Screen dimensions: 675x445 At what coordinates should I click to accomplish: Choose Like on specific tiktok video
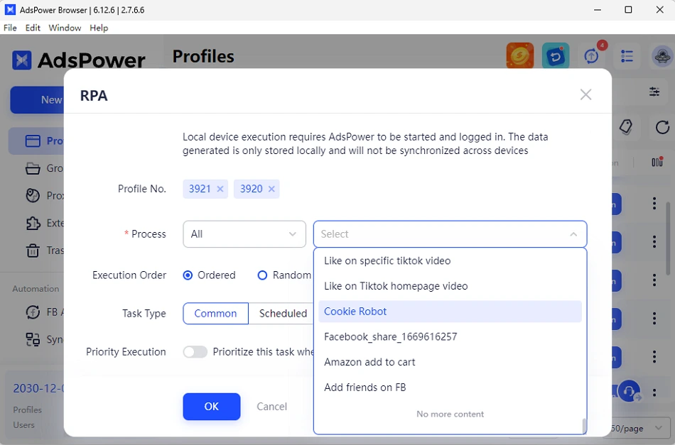tap(450, 261)
